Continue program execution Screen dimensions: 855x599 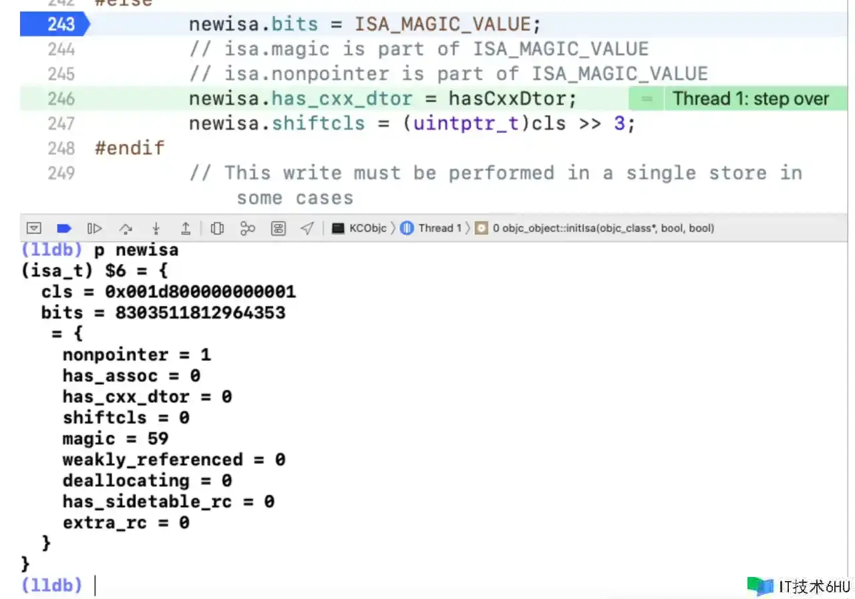(95, 228)
